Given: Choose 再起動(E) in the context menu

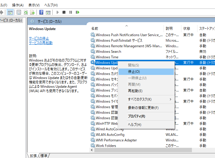Looking at the screenshot, I should click(135, 91).
